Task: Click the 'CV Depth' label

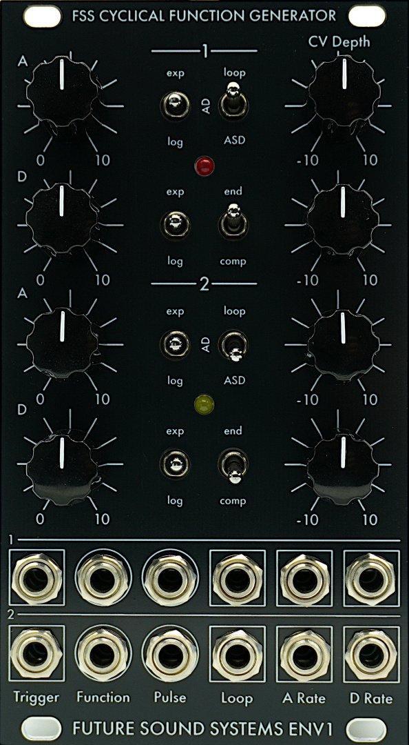Action: pos(339,42)
